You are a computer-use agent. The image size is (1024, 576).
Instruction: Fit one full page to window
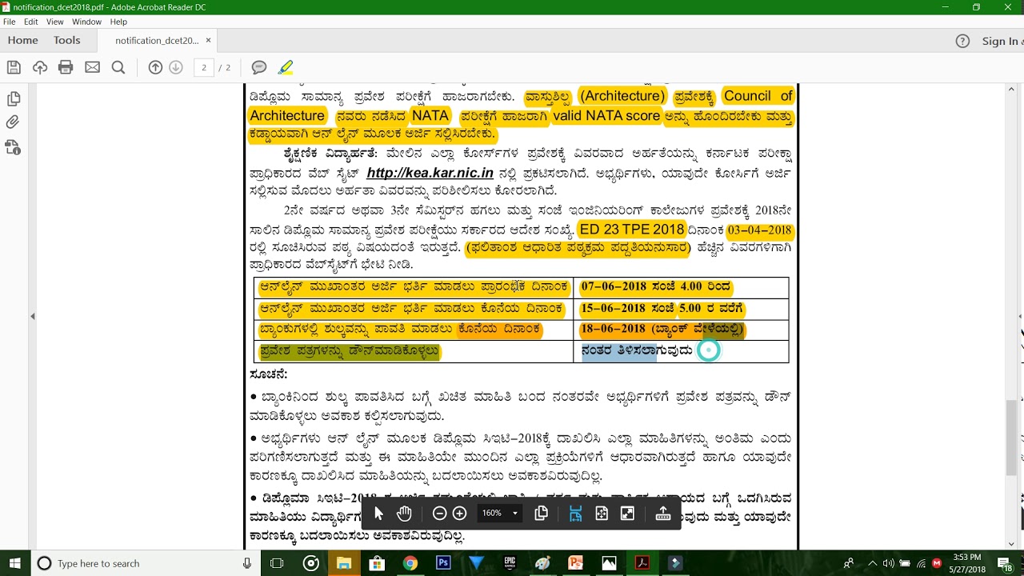coord(602,514)
